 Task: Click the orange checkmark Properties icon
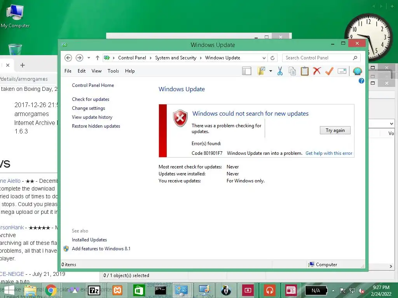pos(329,71)
